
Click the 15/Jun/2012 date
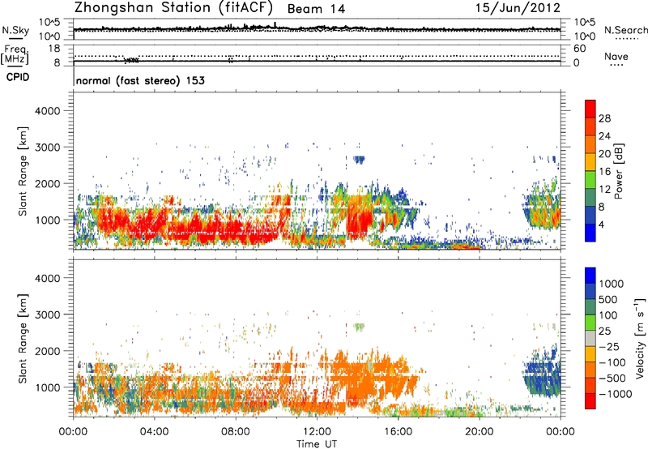pos(518,7)
